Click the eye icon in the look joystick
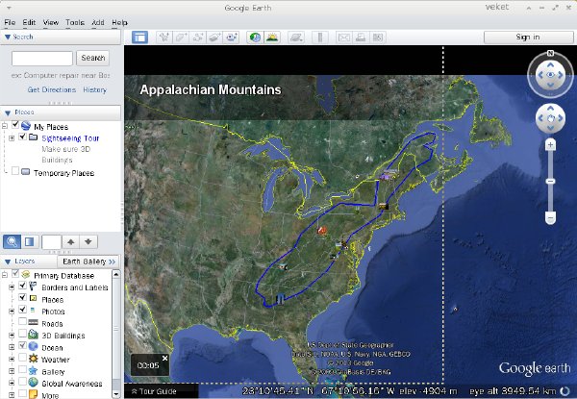The image size is (577, 399). pyautogui.click(x=550, y=75)
